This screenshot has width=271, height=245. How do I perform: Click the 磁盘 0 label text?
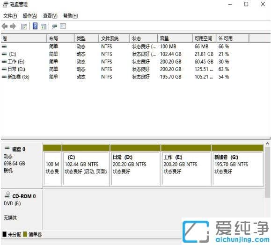coord(19,149)
